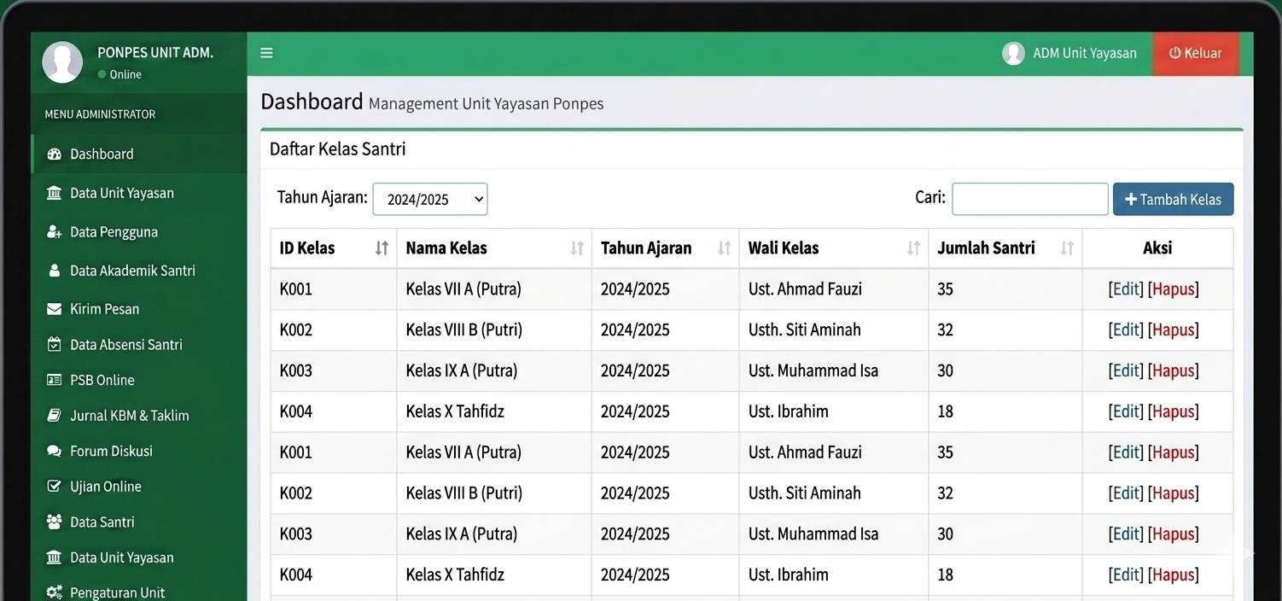The width and height of the screenshot is (1282, 601).
Task: Open Ujian Online menu item
Action: (x=139, y=487)
